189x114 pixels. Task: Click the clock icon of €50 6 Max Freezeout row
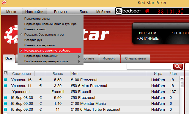[x=5, y=86]
